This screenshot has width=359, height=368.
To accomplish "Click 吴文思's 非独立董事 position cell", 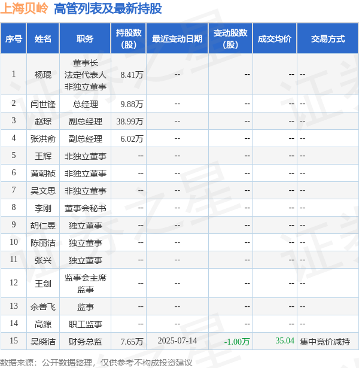I will coord(85,191).
